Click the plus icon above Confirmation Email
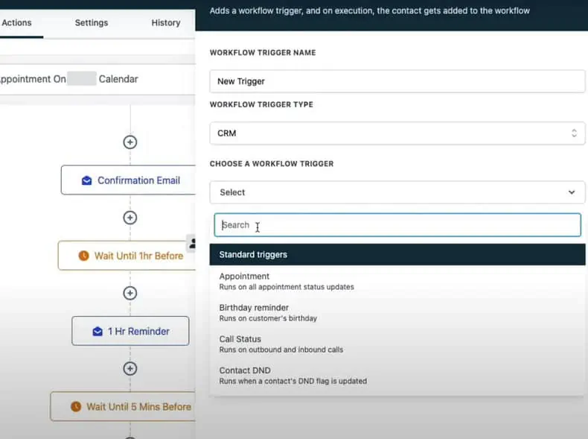588x439 pixels. point(130,142)
